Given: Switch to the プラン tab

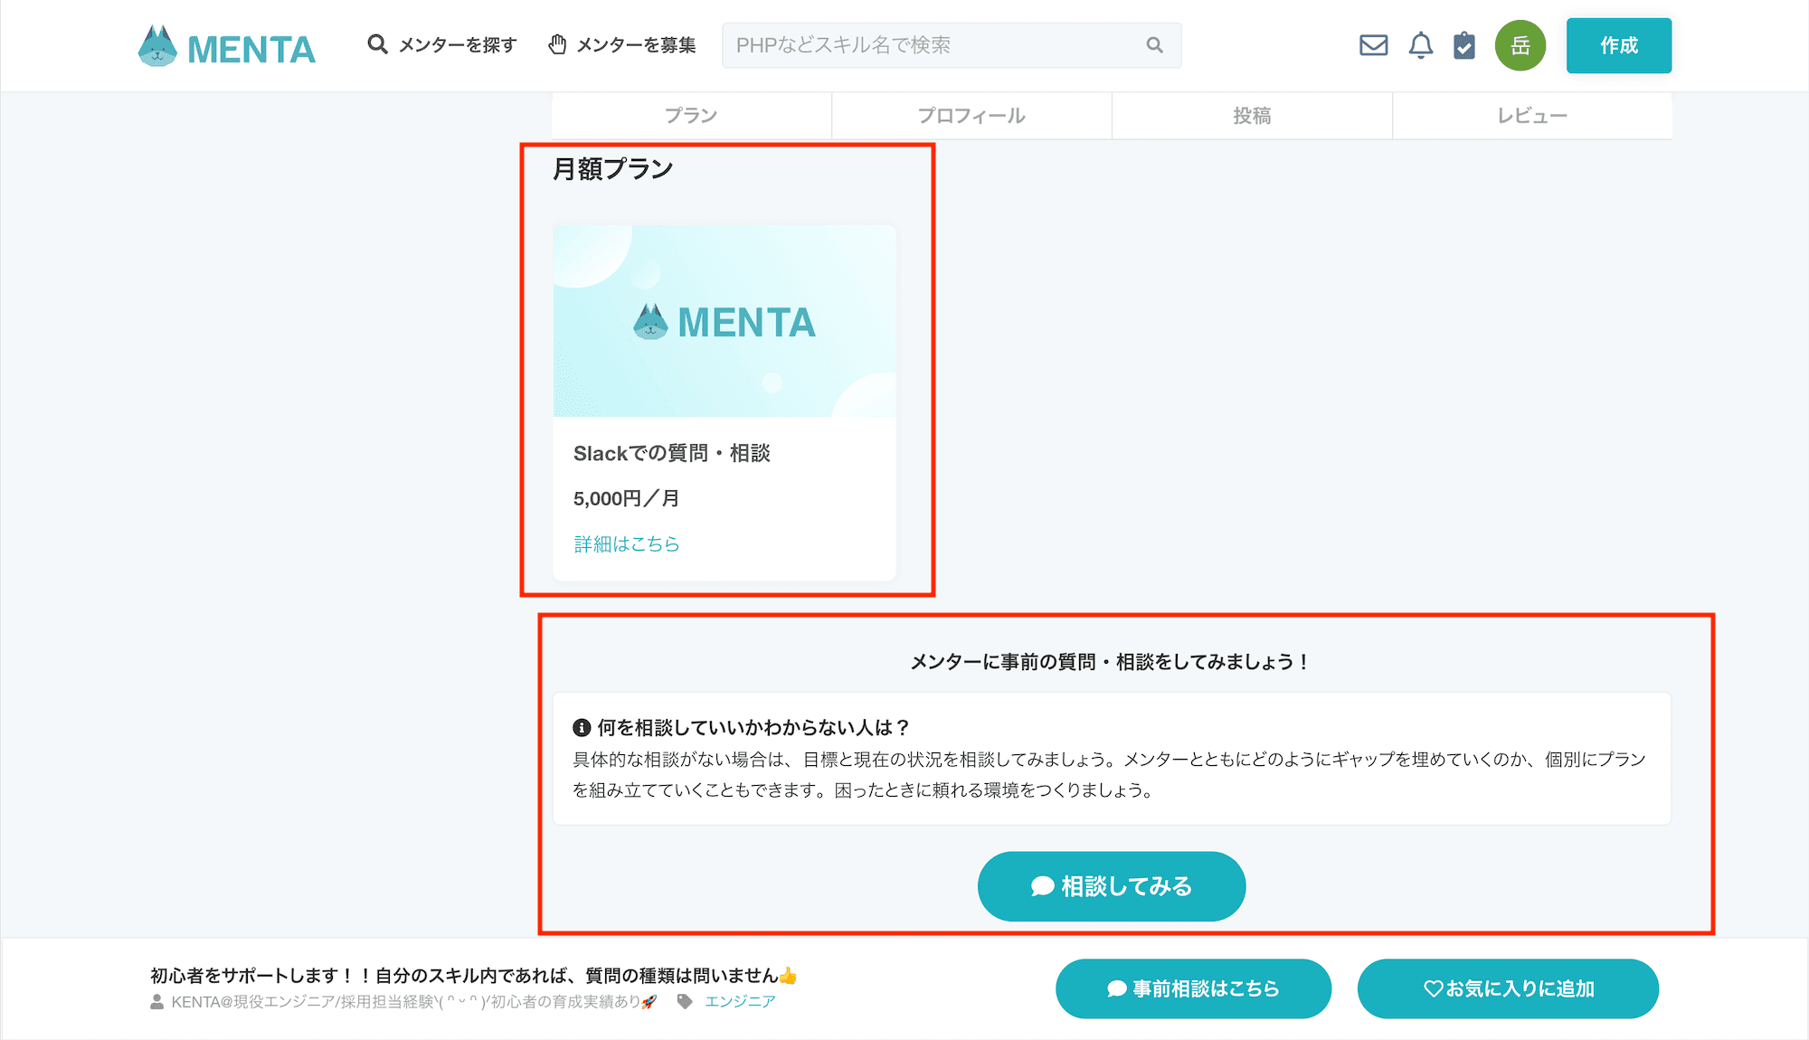Looking at the screenshot, I should click(x=691, y=116).
